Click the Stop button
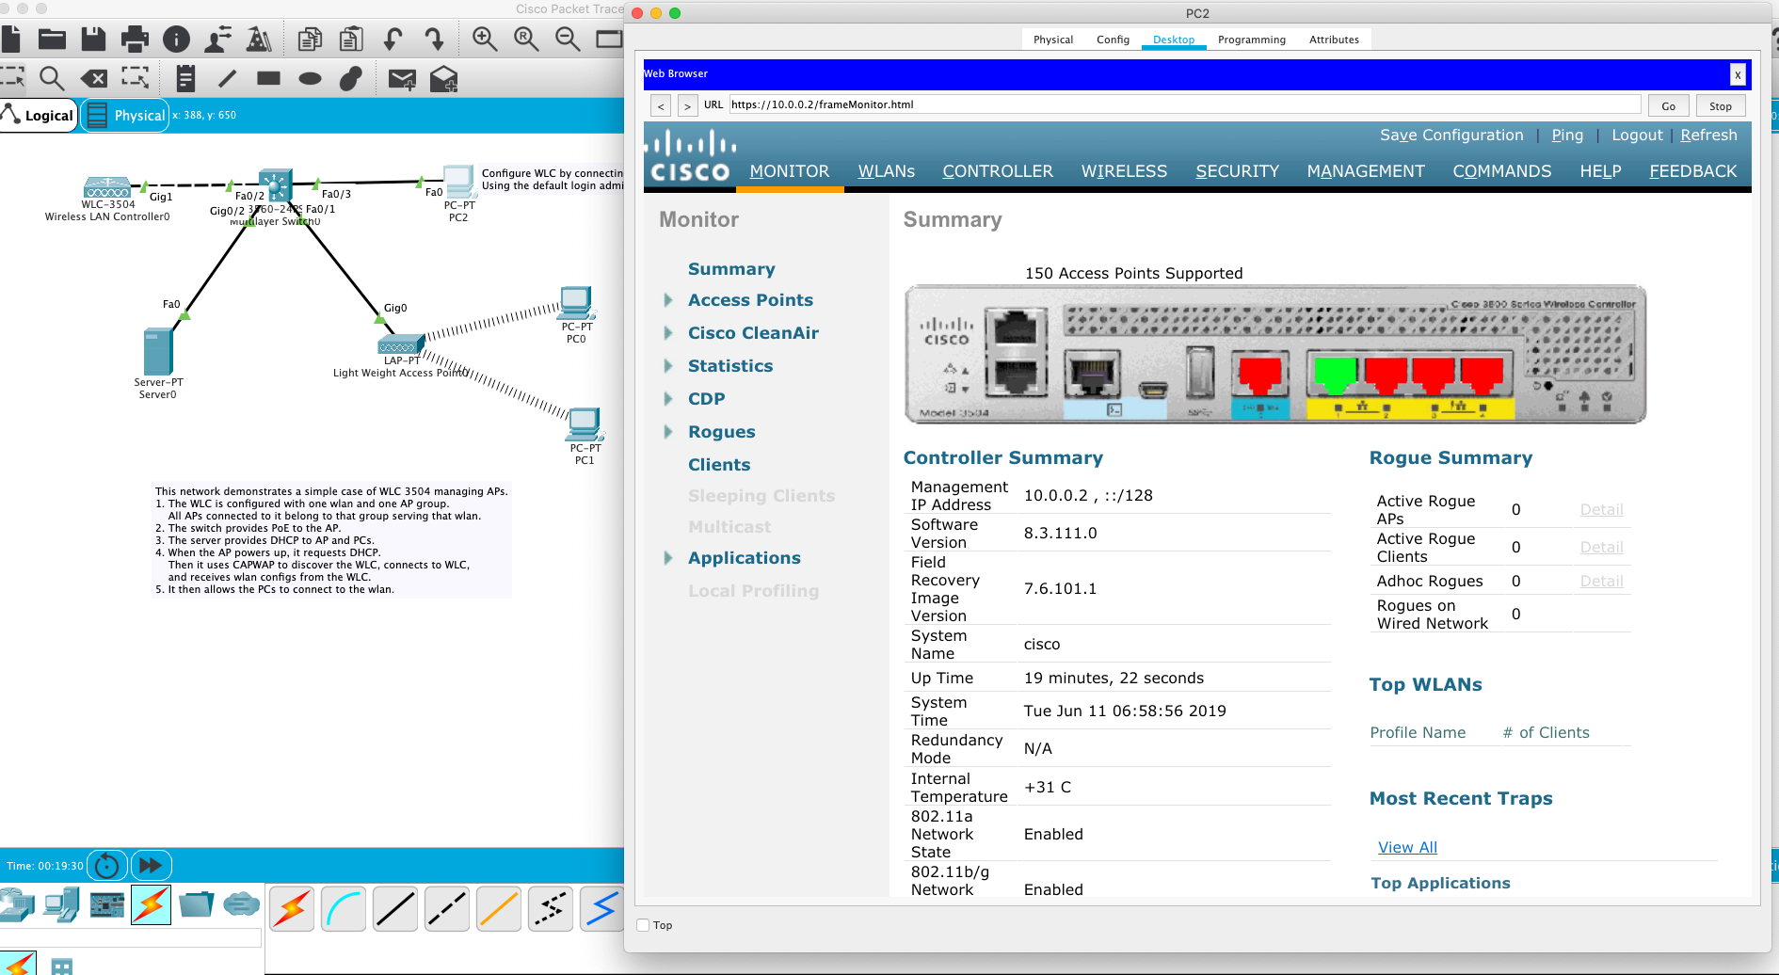The image size is (1779, 975). click(x=1721, y=106)
